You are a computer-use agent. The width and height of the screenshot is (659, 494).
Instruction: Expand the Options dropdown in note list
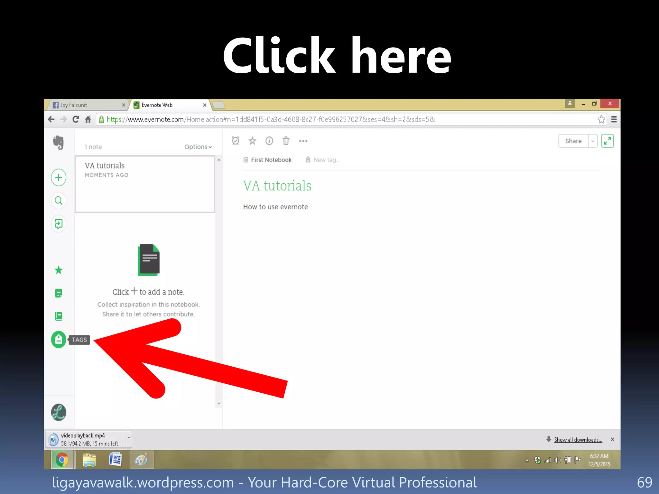click(x=198, y=147)
